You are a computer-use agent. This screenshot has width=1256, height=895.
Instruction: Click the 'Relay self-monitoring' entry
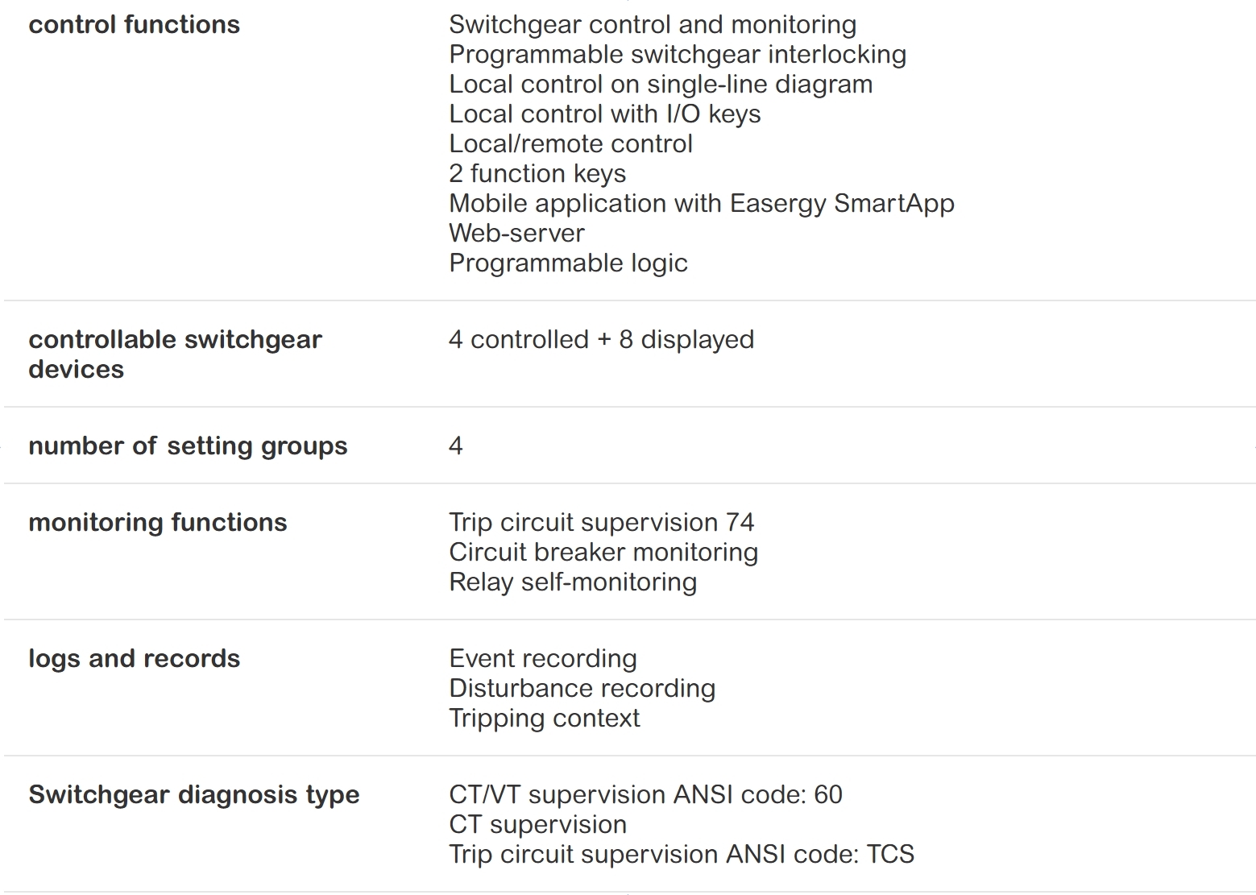(572, 582)
